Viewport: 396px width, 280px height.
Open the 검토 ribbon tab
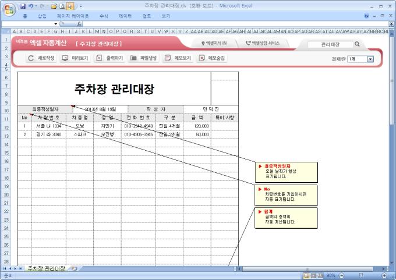(147, 16)
